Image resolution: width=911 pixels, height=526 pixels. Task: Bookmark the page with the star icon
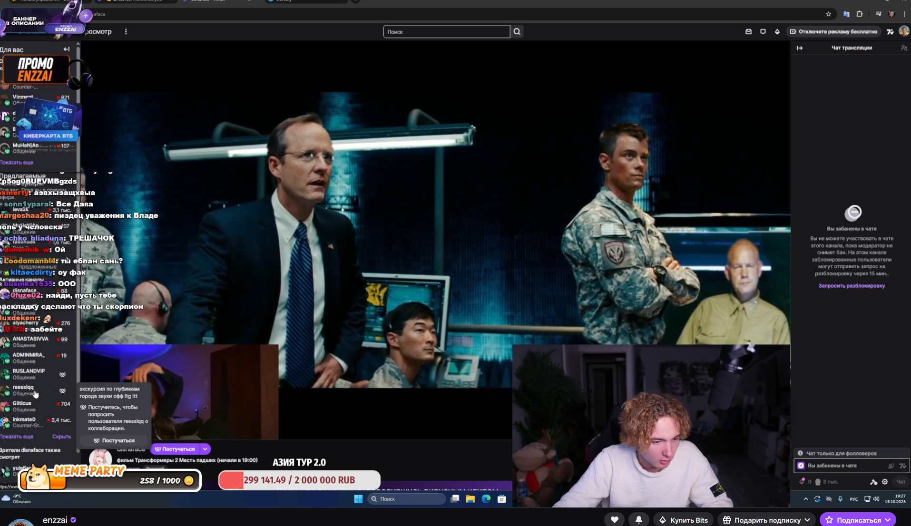click(x=829, y=14)
